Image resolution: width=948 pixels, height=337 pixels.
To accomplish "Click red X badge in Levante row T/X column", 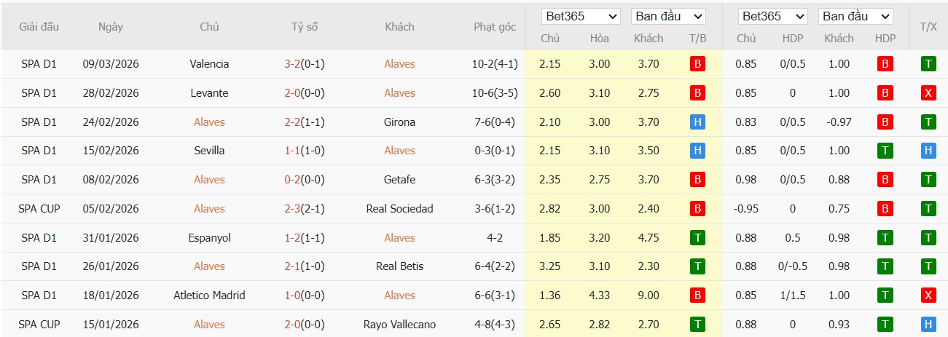I will coord(928,93).
